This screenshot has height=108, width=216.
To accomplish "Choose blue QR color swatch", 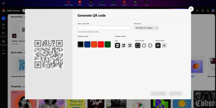I will pyautogui.click(x=87, y=44).
